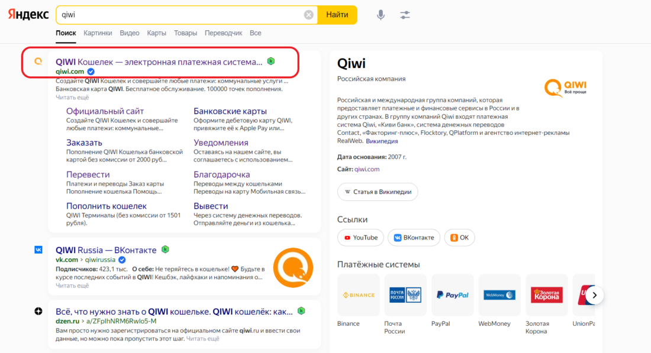
Task: Click the search input field containing qiwi
Action: point(178,15)
